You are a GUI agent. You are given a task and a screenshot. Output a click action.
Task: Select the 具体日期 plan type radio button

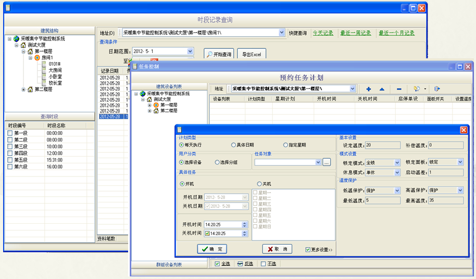click(x=233, y=145)
